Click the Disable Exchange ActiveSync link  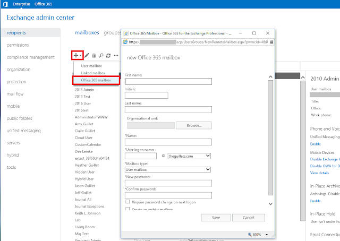click(x=325, y=159)
